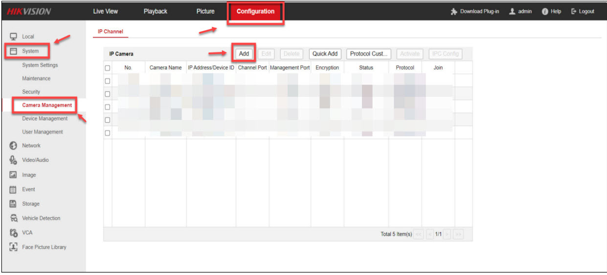Open the Face Picture Library icon
The width and height of the screenshot is (607, 275).
(14, 247)
